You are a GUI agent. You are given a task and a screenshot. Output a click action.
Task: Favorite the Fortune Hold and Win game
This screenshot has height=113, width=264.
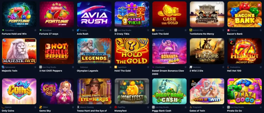(35, 30)
